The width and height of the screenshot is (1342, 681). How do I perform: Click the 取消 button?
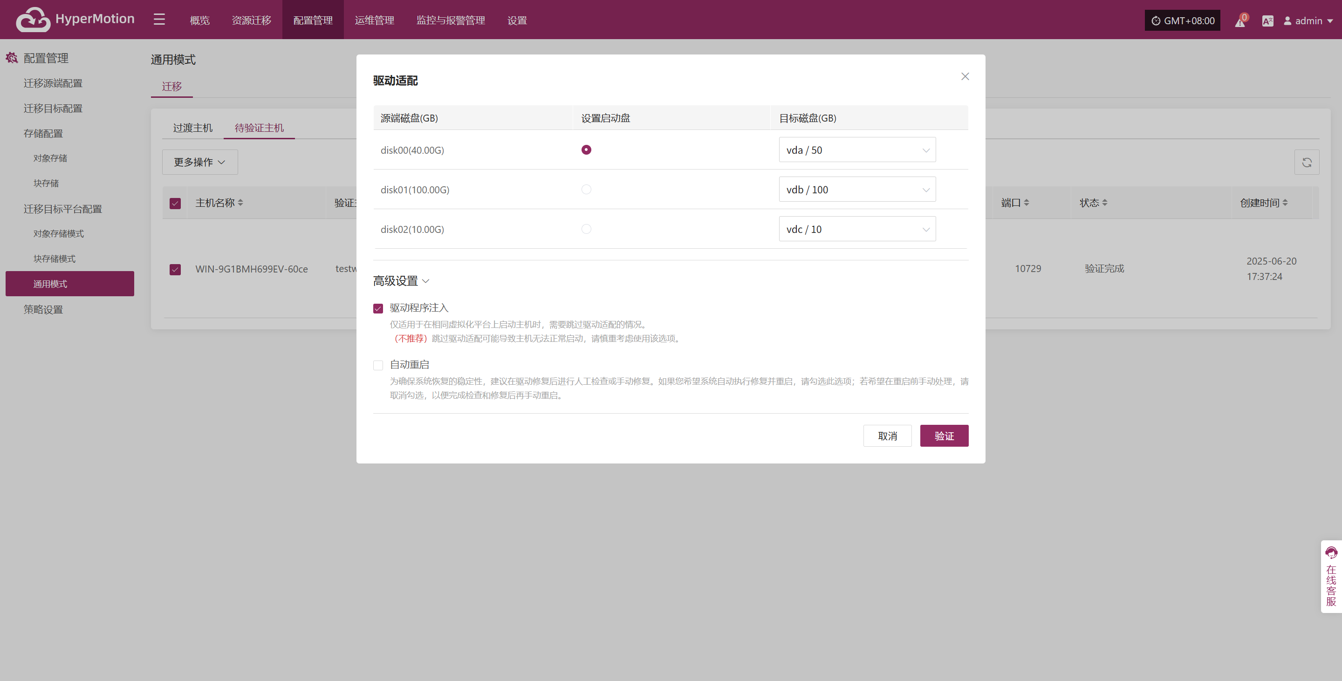pyautogui.click(x=887, y=436)
